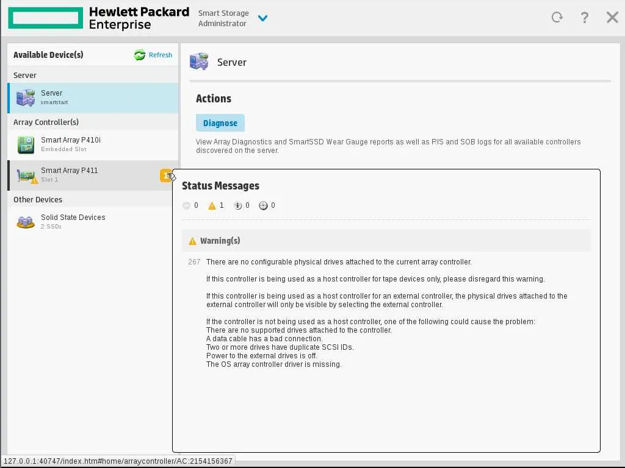Click the Smart Array P411 card icon

point(27,175)
